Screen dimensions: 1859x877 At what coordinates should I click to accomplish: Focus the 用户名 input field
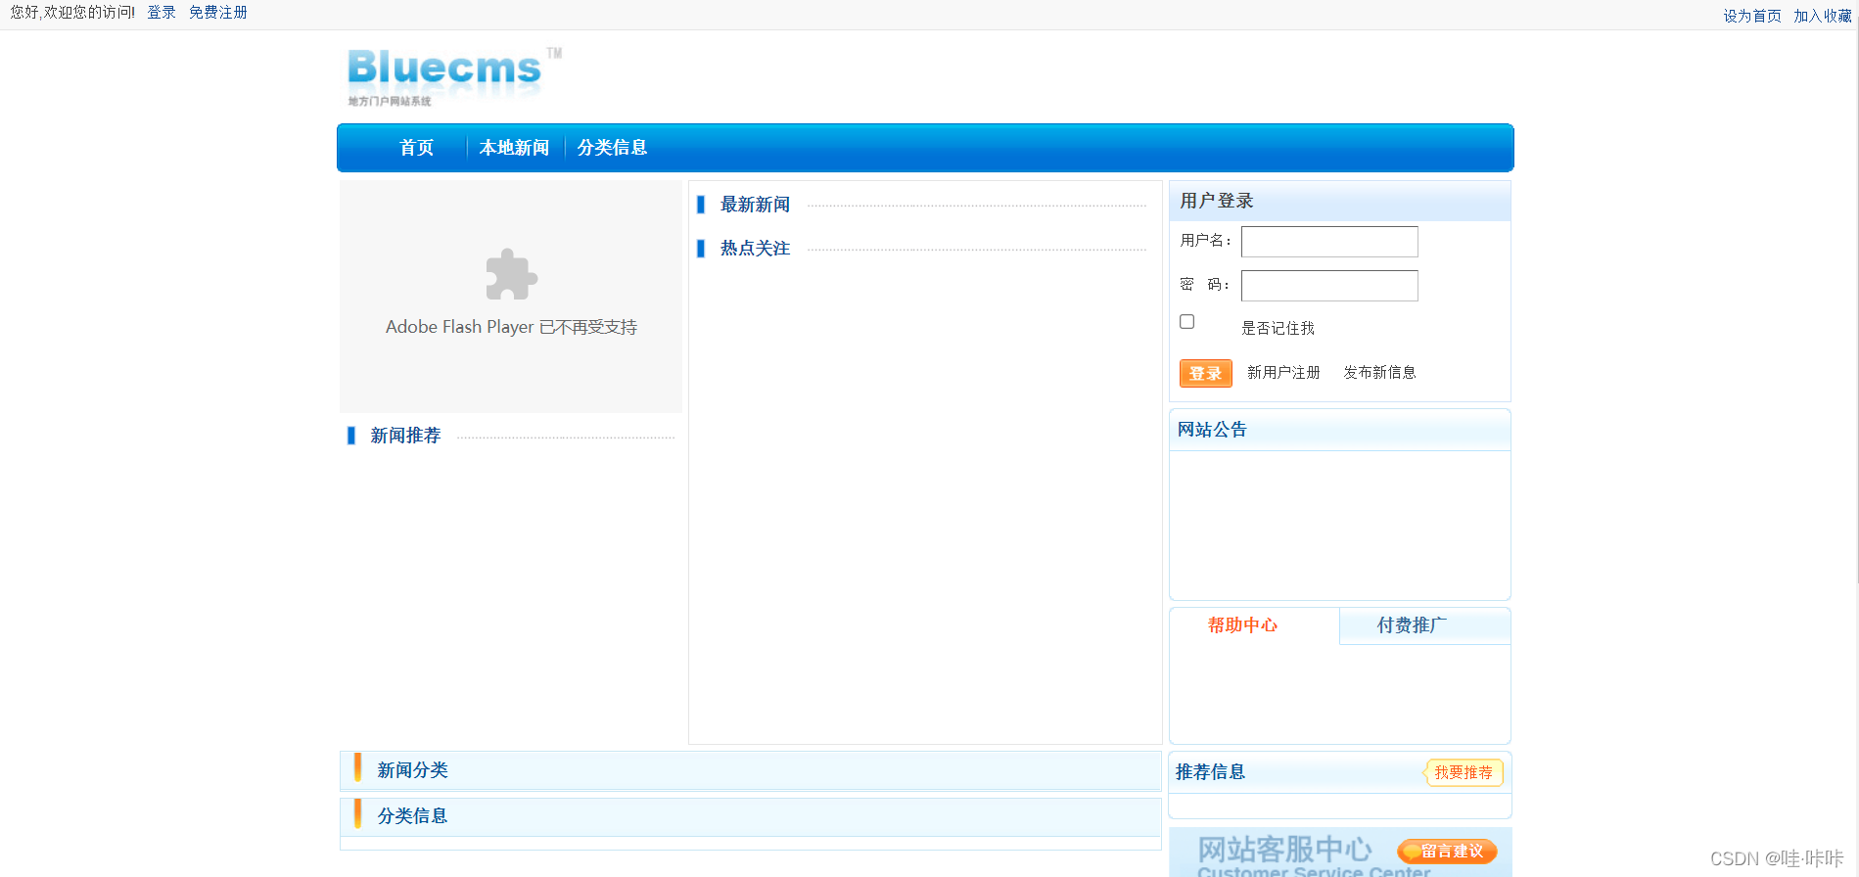click(x=1329, y=242)
